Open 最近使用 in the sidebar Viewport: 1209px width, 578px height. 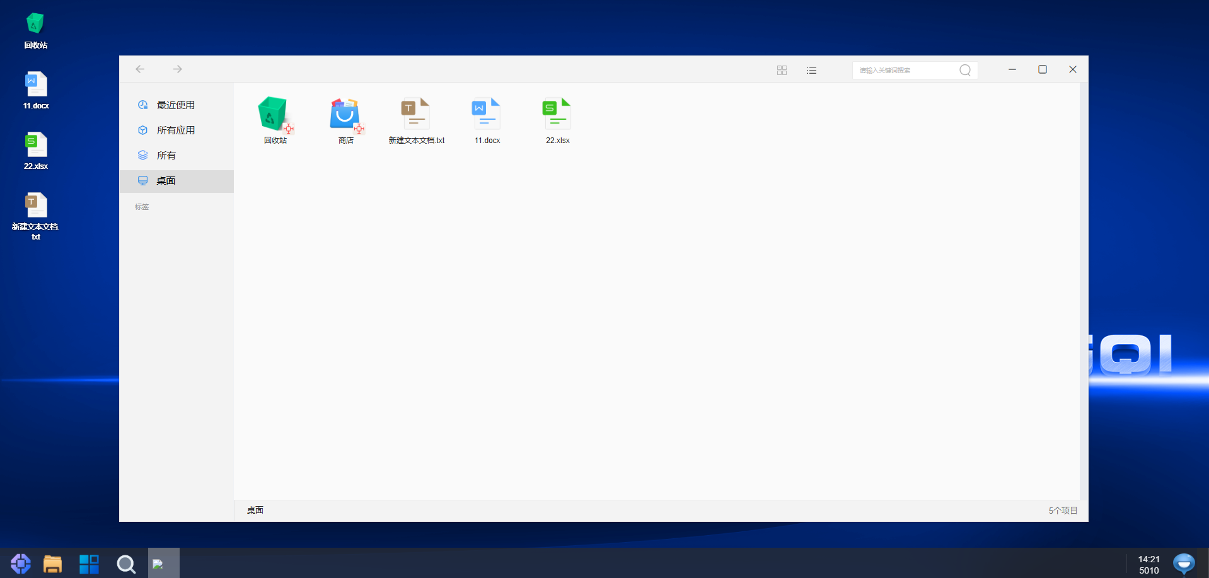click(175, 105)
